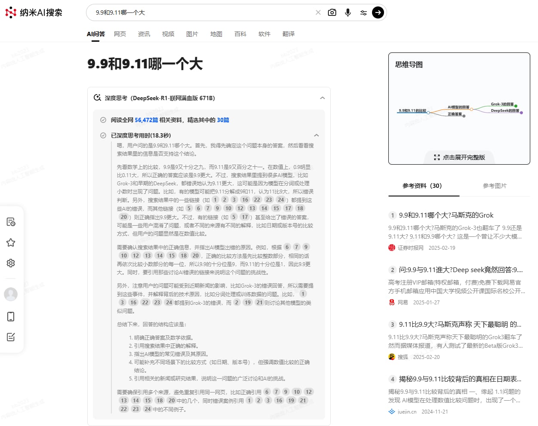The height and width of the screenshot is (426, 538).
Task: Switch to the 网页 tab
Action: tap(120, 34)
